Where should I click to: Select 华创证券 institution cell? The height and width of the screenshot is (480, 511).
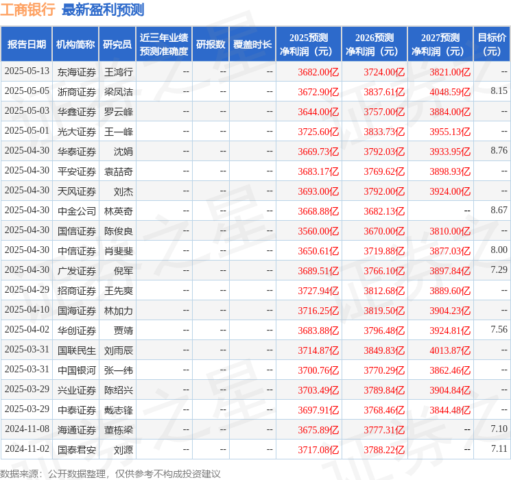pyautogui.click(x=77, y=330)
